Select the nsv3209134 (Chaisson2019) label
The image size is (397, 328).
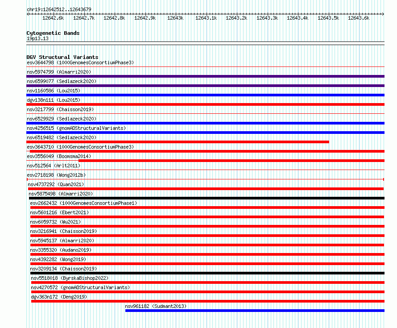(x=63, y=269)
